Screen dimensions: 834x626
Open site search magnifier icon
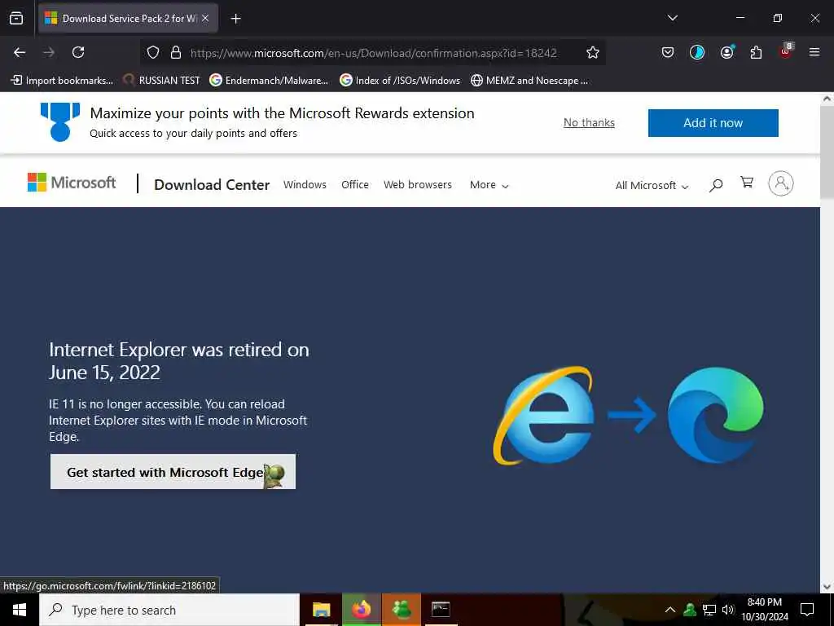pyautogui.click(x=716, y=185)
